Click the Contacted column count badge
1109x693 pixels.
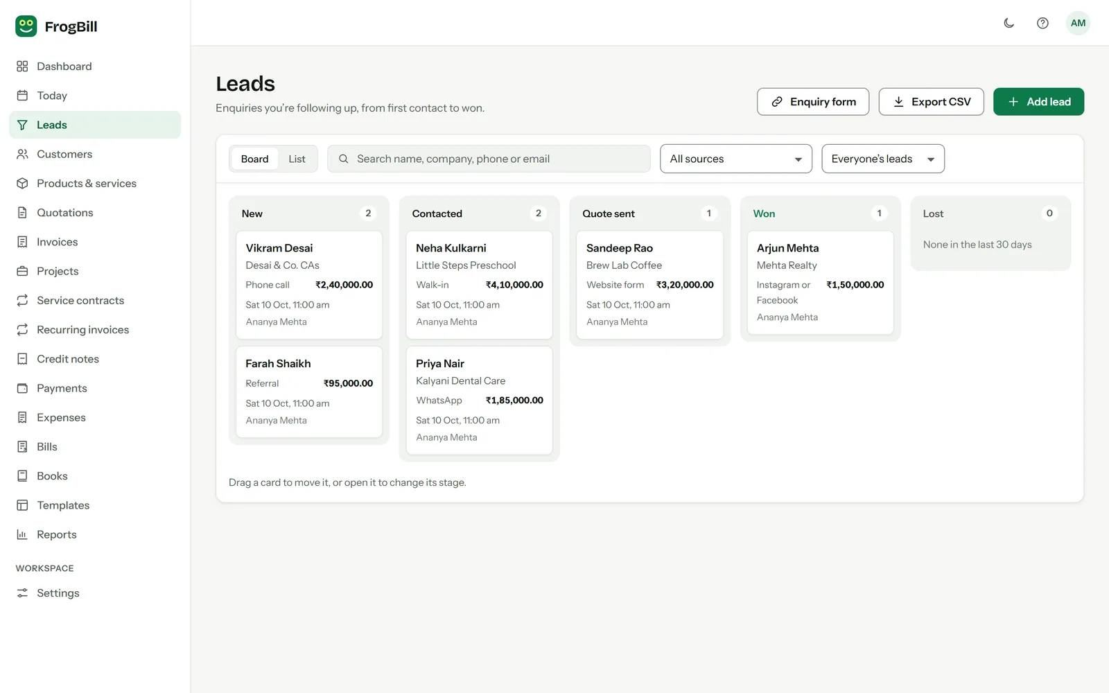[539, 213]
